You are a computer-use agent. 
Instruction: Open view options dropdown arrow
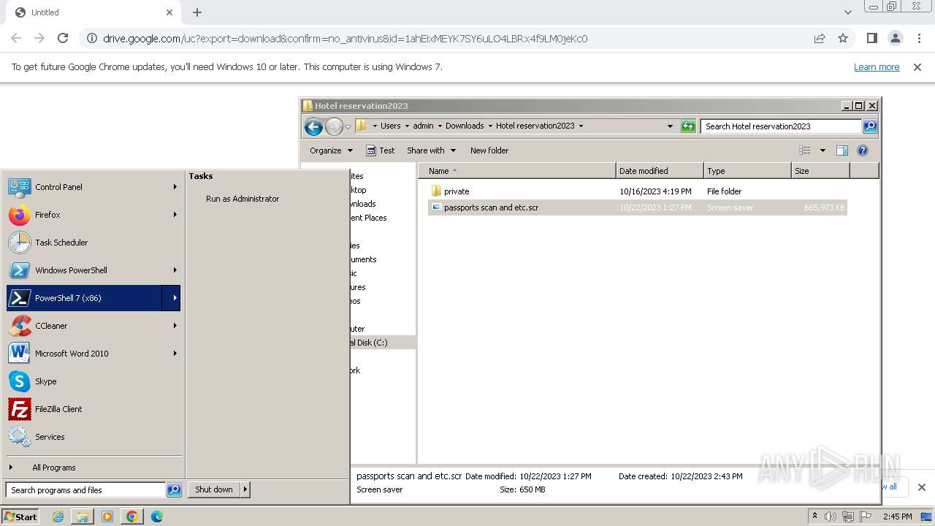[823, 150]
